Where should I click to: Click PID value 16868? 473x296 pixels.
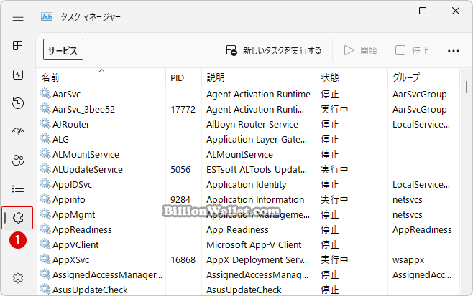[x=183, y=259]
